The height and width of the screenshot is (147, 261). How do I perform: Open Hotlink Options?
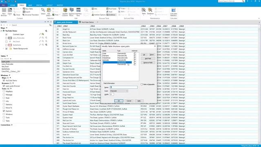tap(99, 15)
